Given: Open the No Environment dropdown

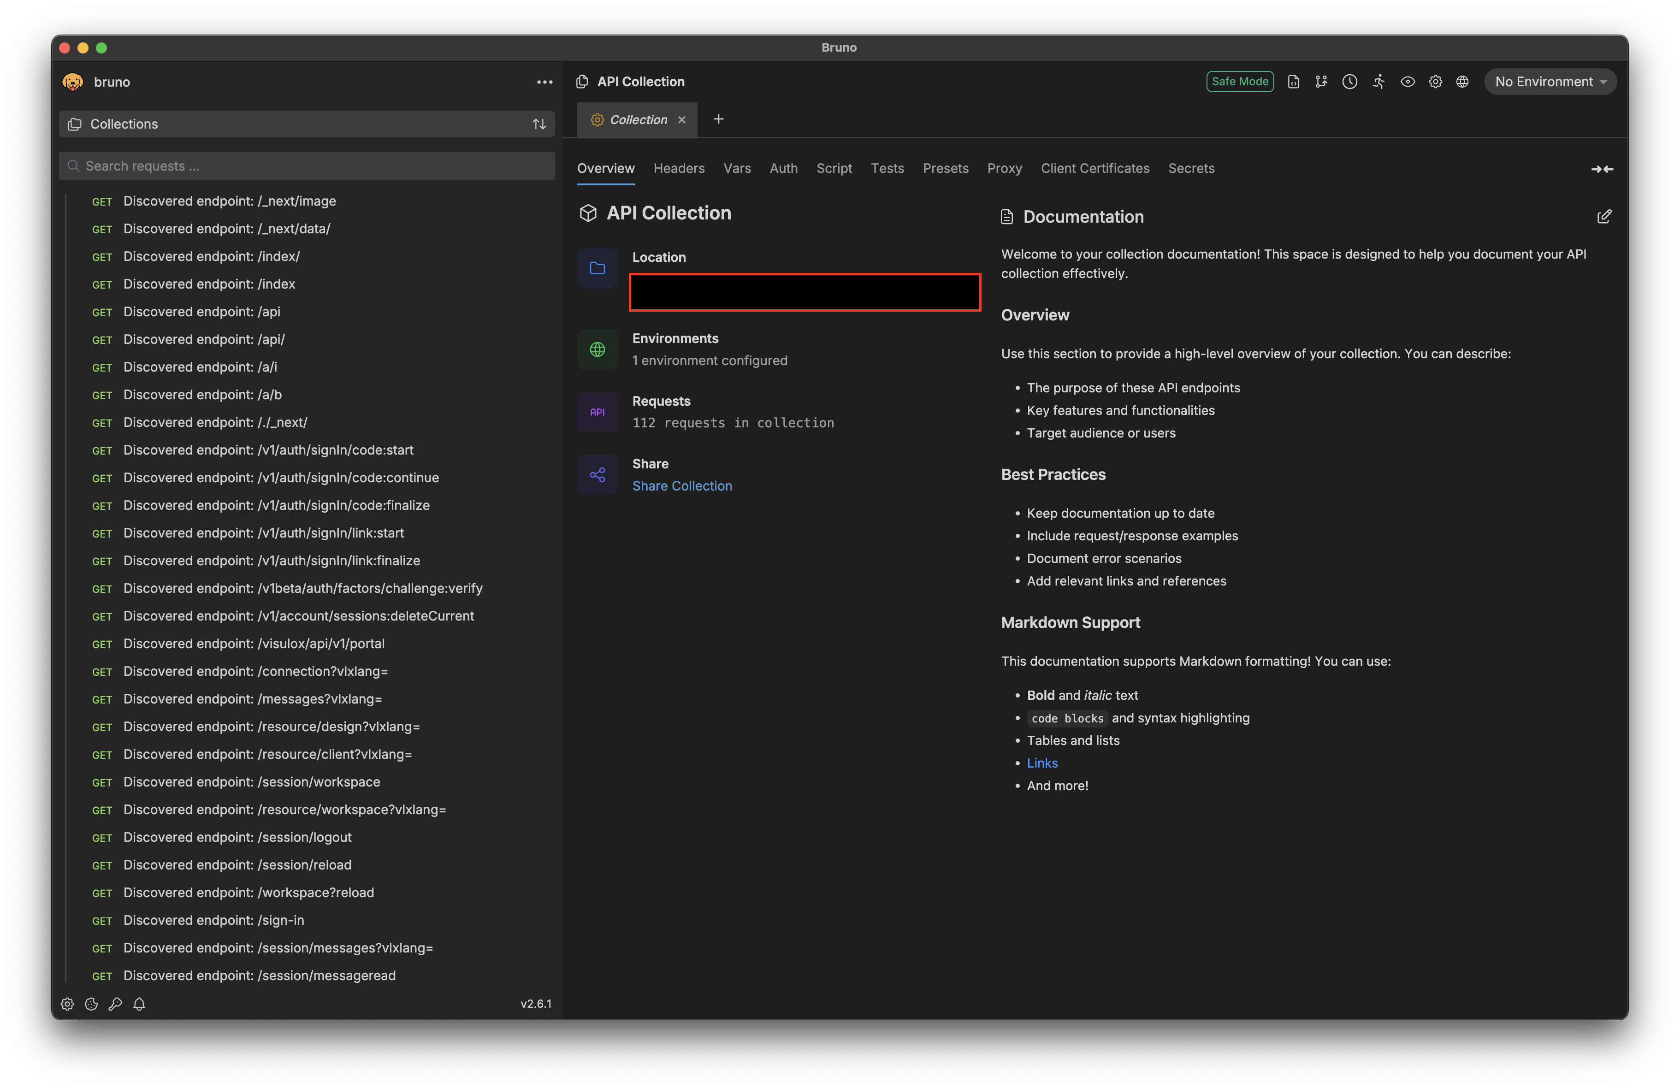Looking at the screenshot, I should (x=1550, y=81).
